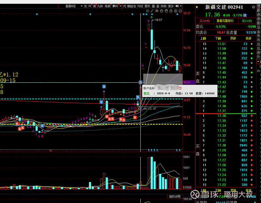Click 上翻 below the 均卖价 row
This screenshot has height=203, width=261.
click(203, 38)
